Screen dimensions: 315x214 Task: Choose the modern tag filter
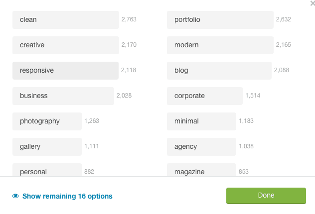point(220,45)
